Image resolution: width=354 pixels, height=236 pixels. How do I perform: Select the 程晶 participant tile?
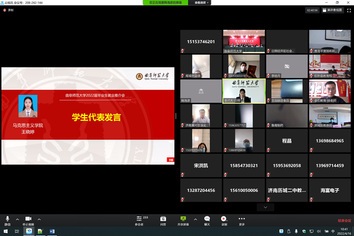[x=287, y=141]
